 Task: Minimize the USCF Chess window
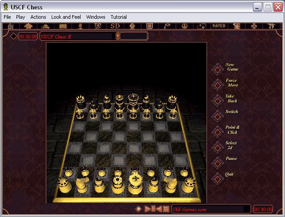(257, 7)
